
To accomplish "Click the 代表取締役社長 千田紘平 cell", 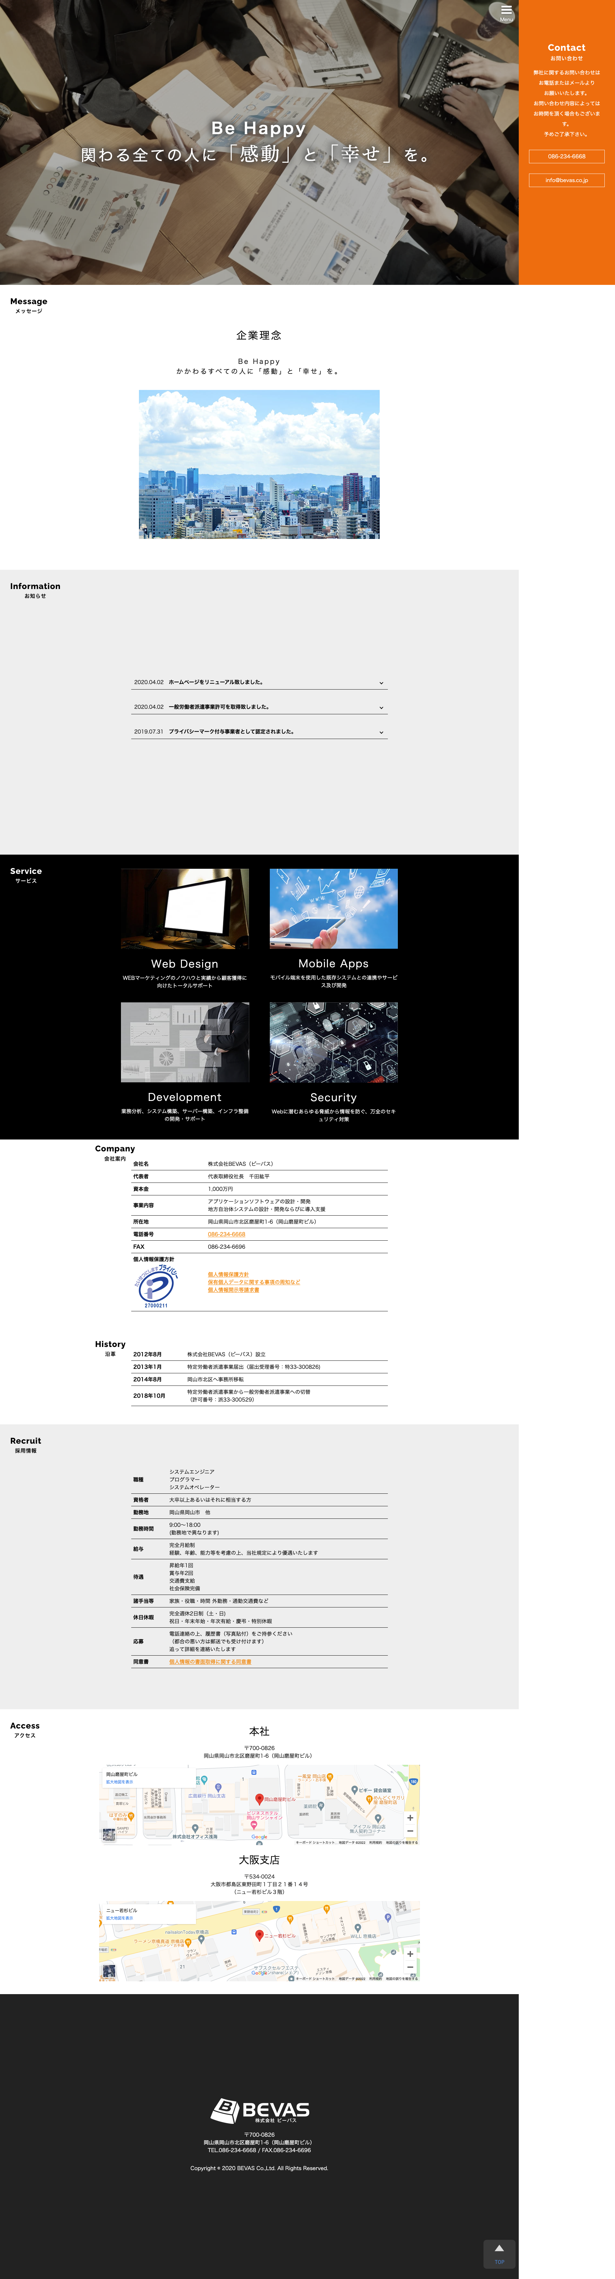I will pyautogui.click(x=239, y=1177).
